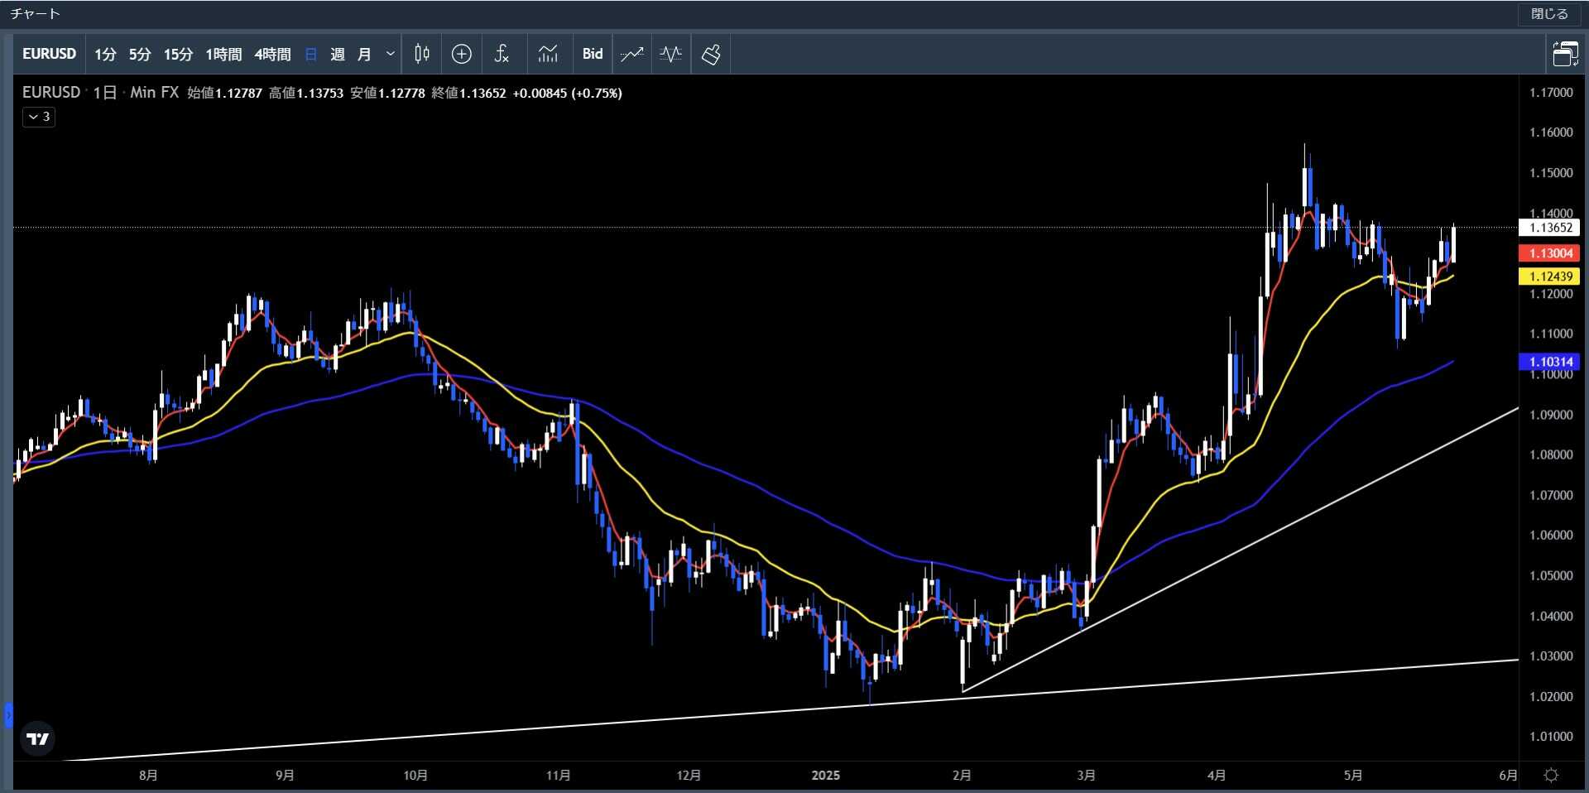
Task: Click the 安値1.12778 low value
Action: coord(387,93)
